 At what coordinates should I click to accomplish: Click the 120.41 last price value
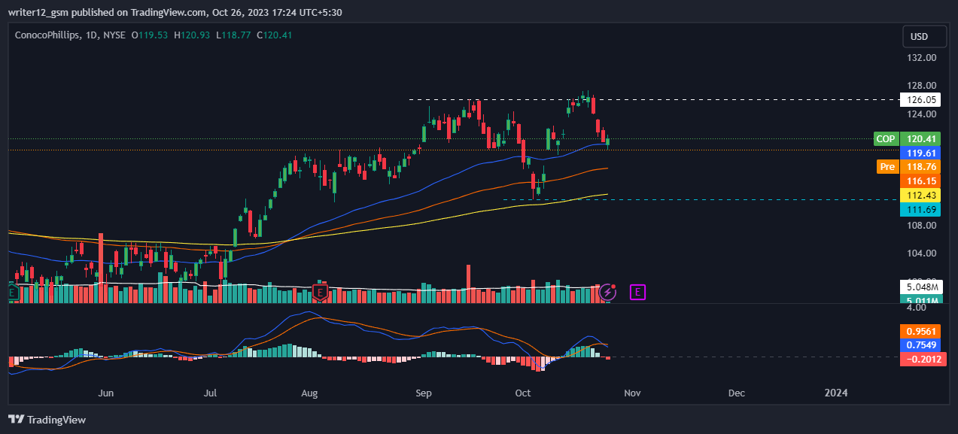920,138
